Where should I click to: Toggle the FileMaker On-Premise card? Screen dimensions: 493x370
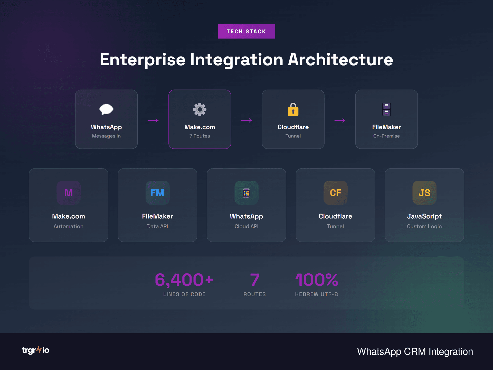(386, 119)
